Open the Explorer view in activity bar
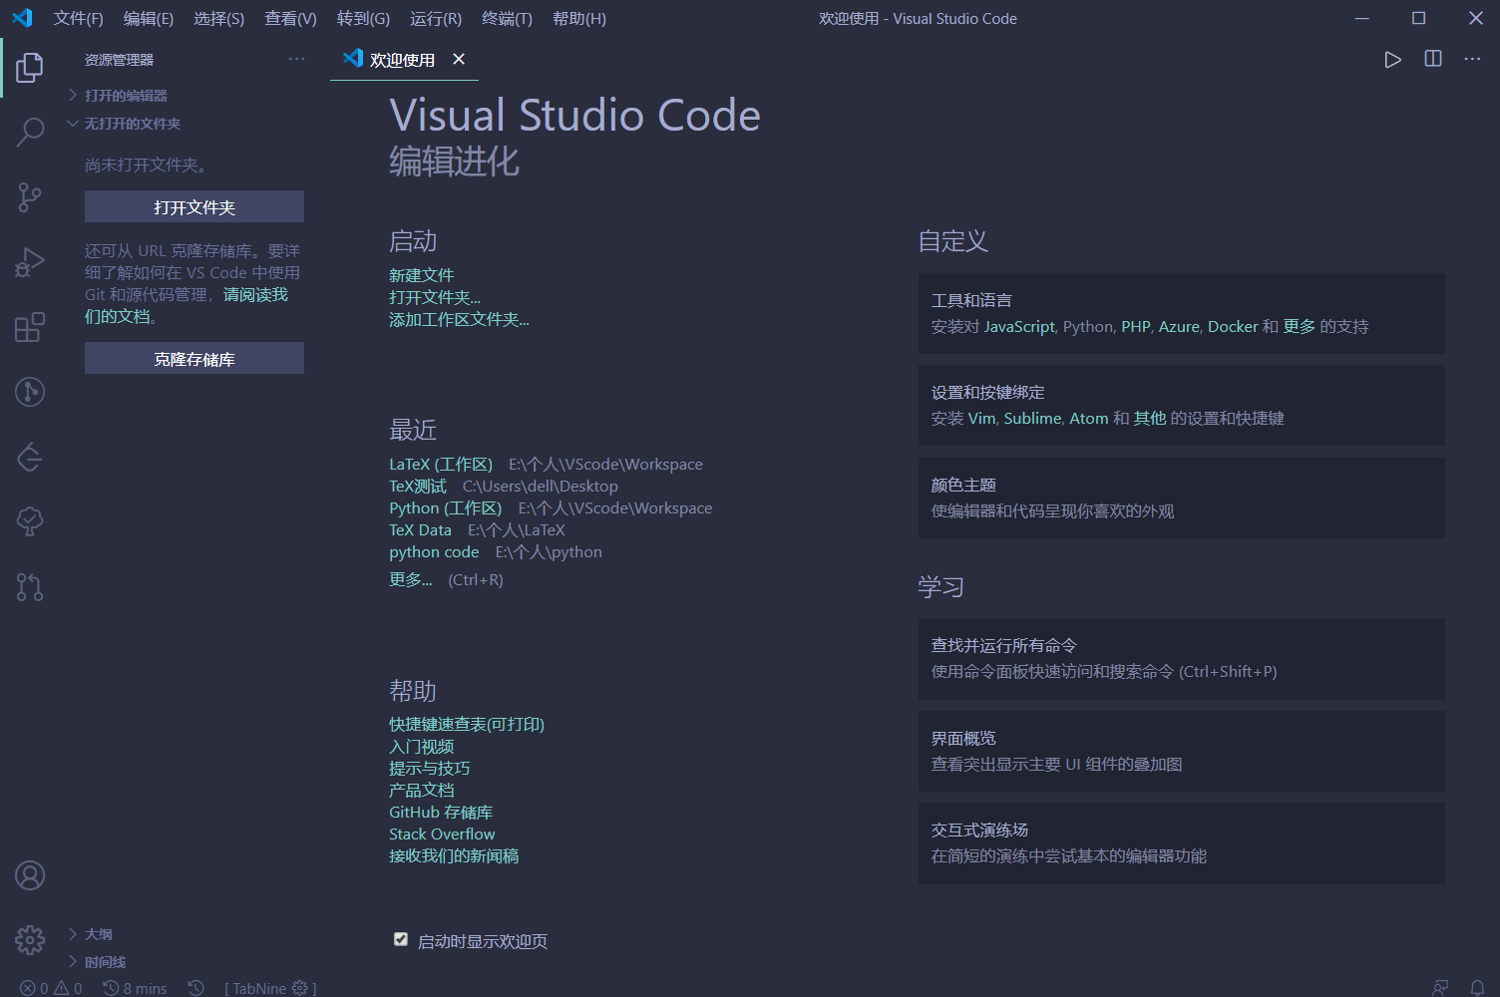The width and height of the screenshot is (1500, 997). [x=30, y=68]
